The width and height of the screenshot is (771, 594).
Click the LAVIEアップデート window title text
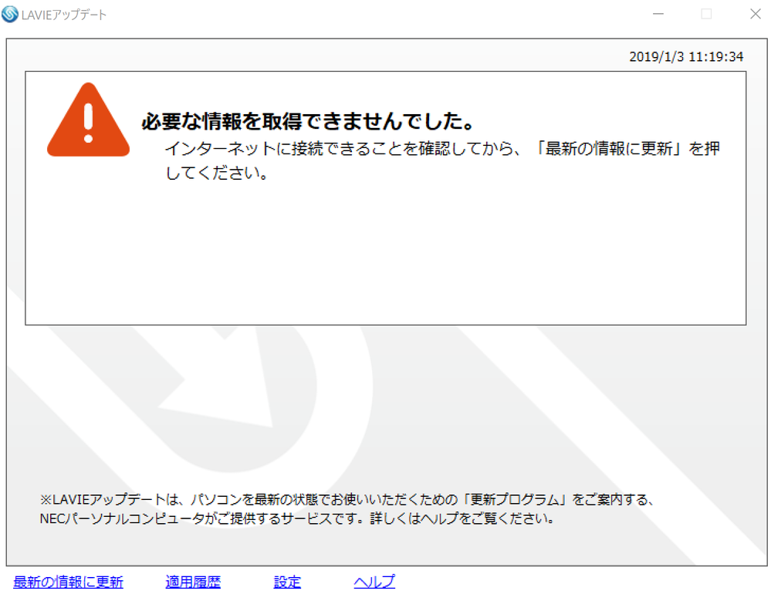[64, 15]
